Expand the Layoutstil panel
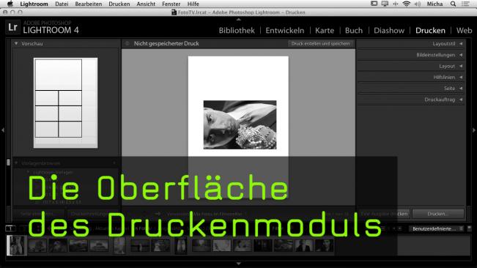 coord(461,44)
